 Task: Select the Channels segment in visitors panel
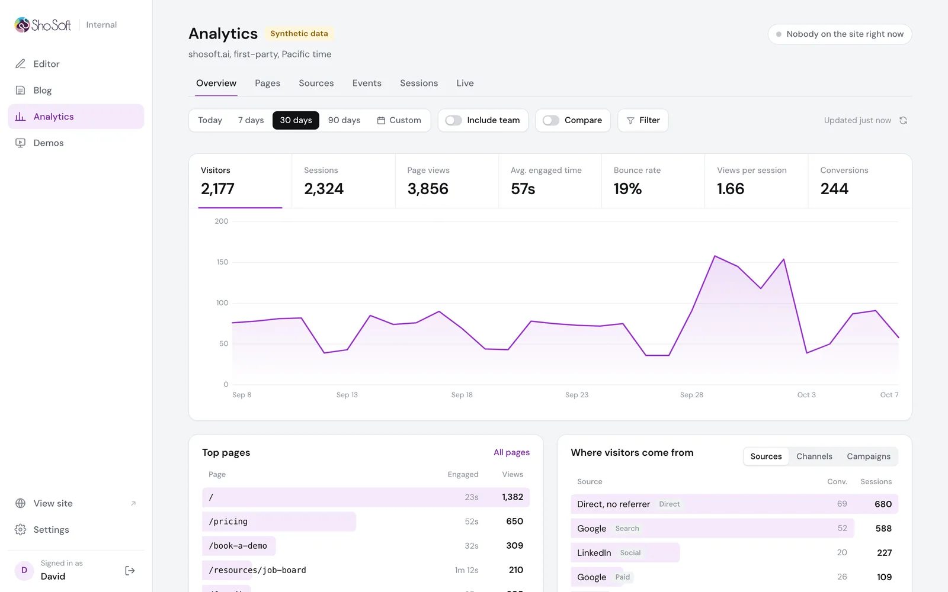click(814, 456)
